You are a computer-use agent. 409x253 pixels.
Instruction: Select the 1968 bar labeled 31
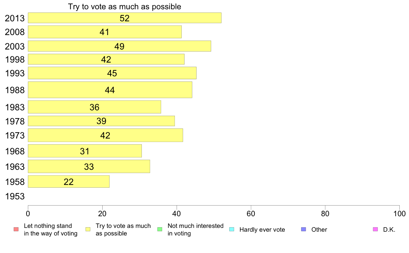tap(85, 151)
